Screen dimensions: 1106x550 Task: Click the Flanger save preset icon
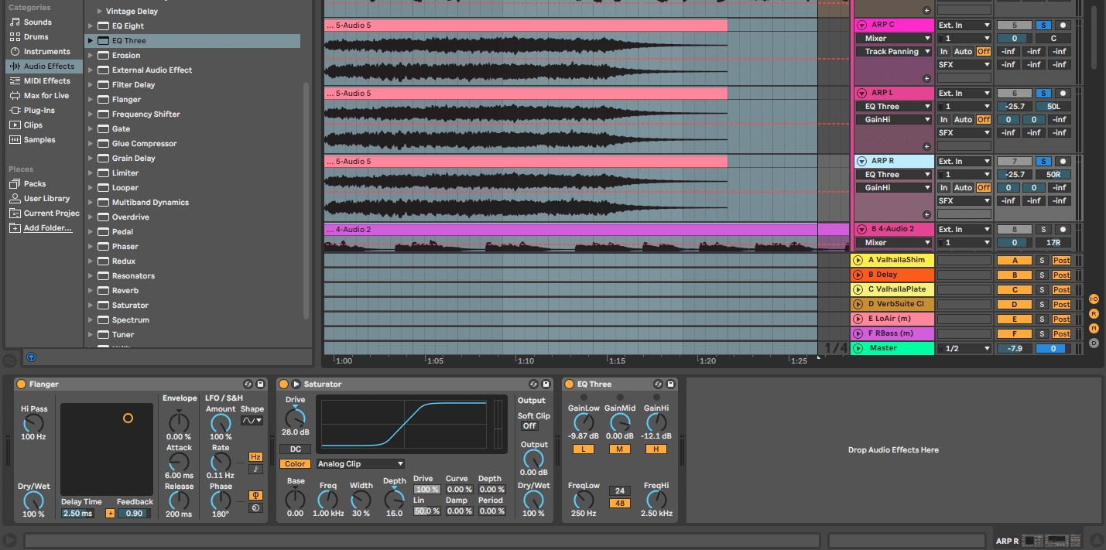click(x=260, y=384)
